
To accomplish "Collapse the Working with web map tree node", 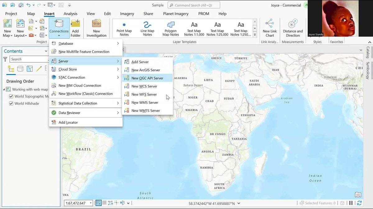I will (4, 89).
